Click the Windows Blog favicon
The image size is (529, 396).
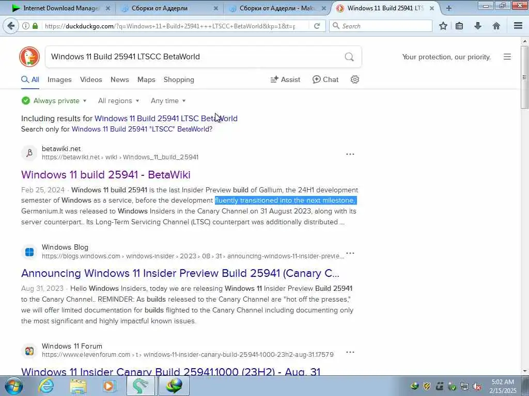tap(29, 252)
